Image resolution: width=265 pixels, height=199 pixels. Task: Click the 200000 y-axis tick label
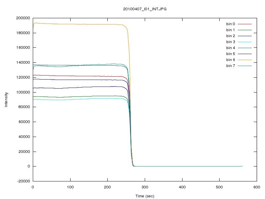[x=23, y=18]
